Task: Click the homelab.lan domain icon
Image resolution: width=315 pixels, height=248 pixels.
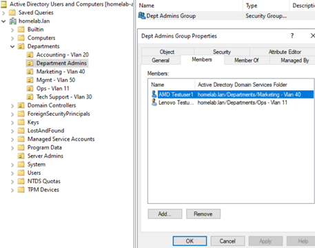Action: [x=12, y=21]
